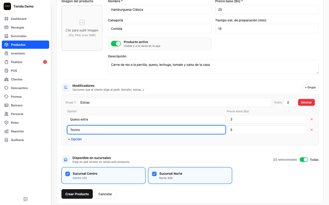The width and height of the screenshot is (329, 205).
Task: Collapse sidebar using bottom panel icon
Action: (25, 199)
